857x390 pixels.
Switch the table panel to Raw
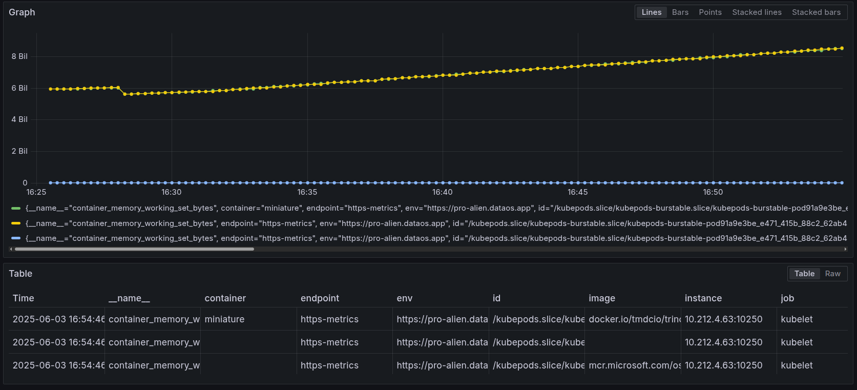(x=832, y=274)
